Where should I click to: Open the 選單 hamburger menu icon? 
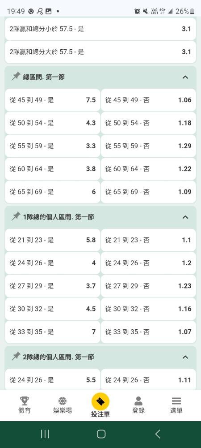tap(176, 401)
